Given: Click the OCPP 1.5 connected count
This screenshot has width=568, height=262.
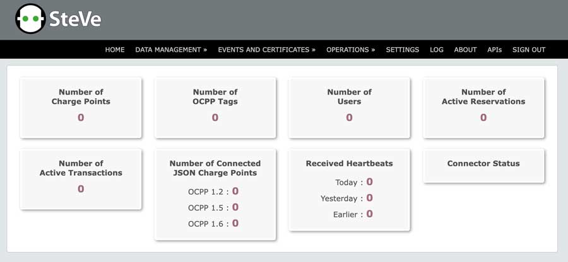Looking at the screenshot, I should [235, 207].
